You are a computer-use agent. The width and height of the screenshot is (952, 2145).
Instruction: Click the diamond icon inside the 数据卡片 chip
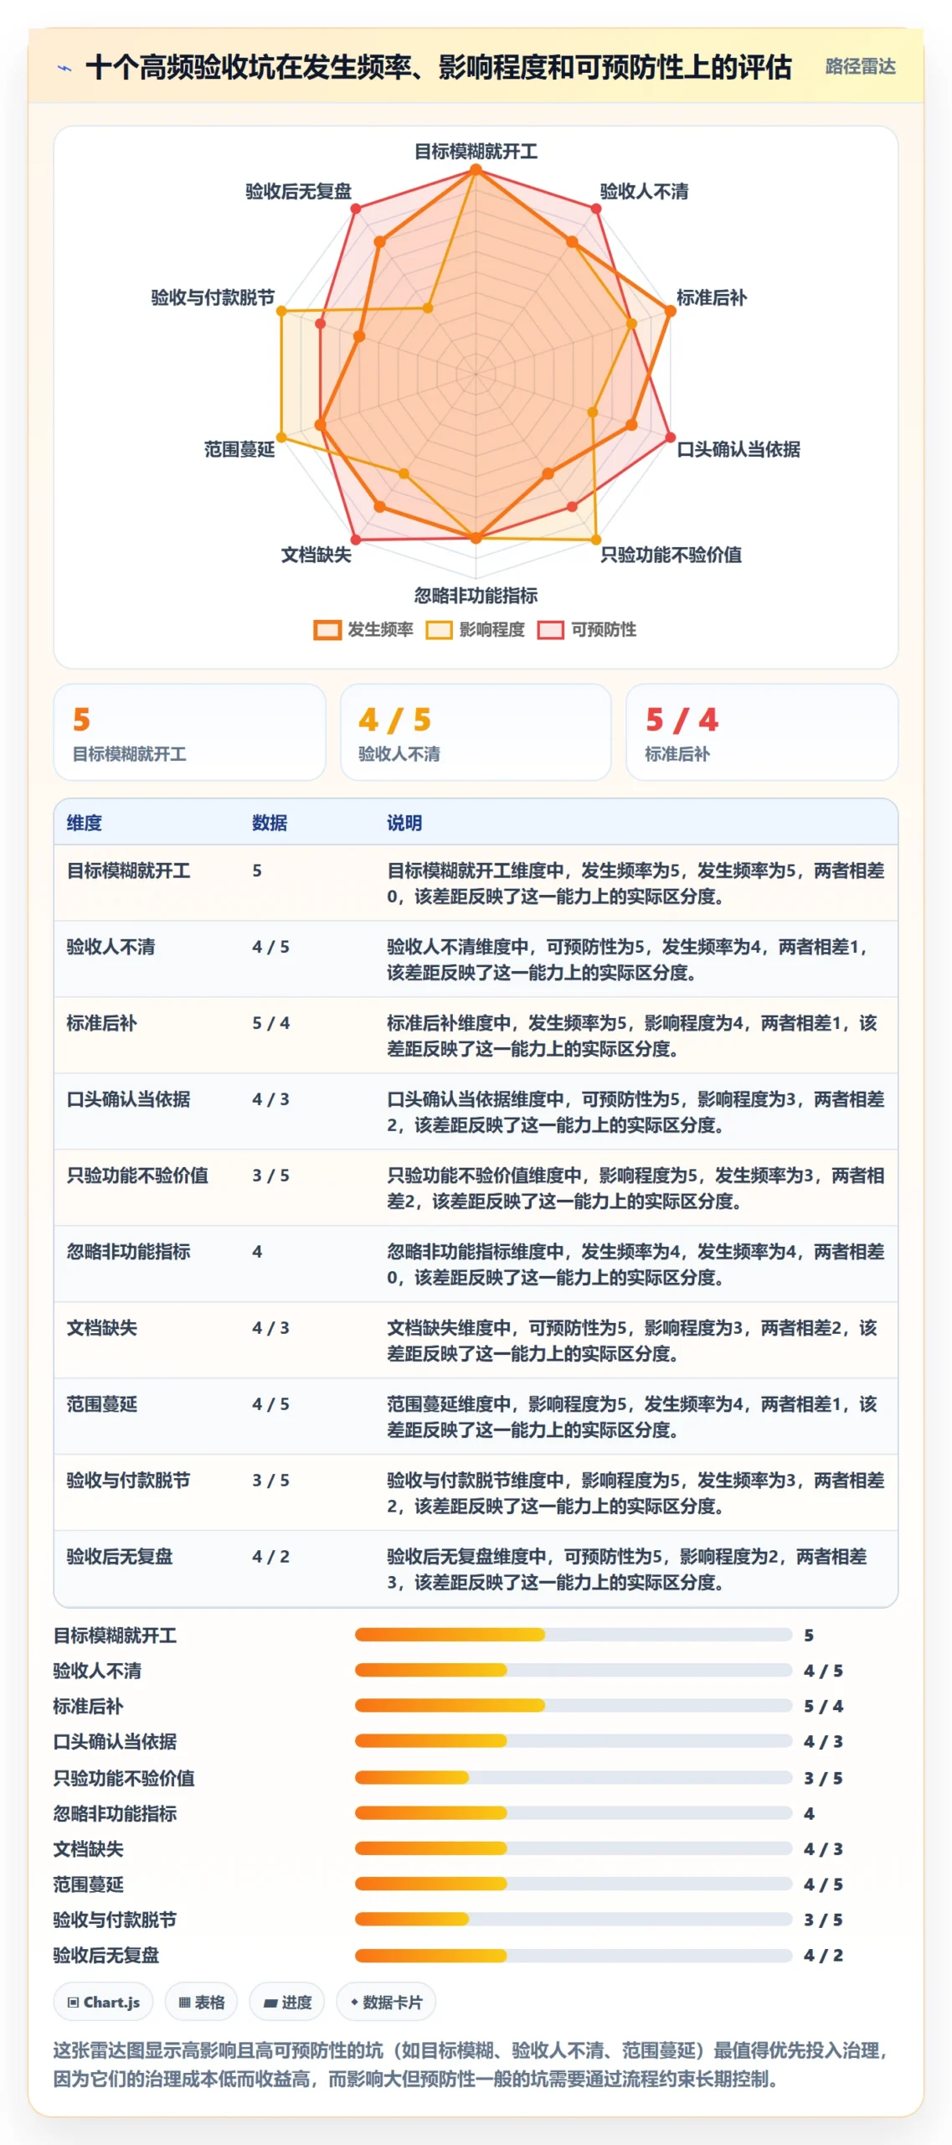tap(354, 2003)
